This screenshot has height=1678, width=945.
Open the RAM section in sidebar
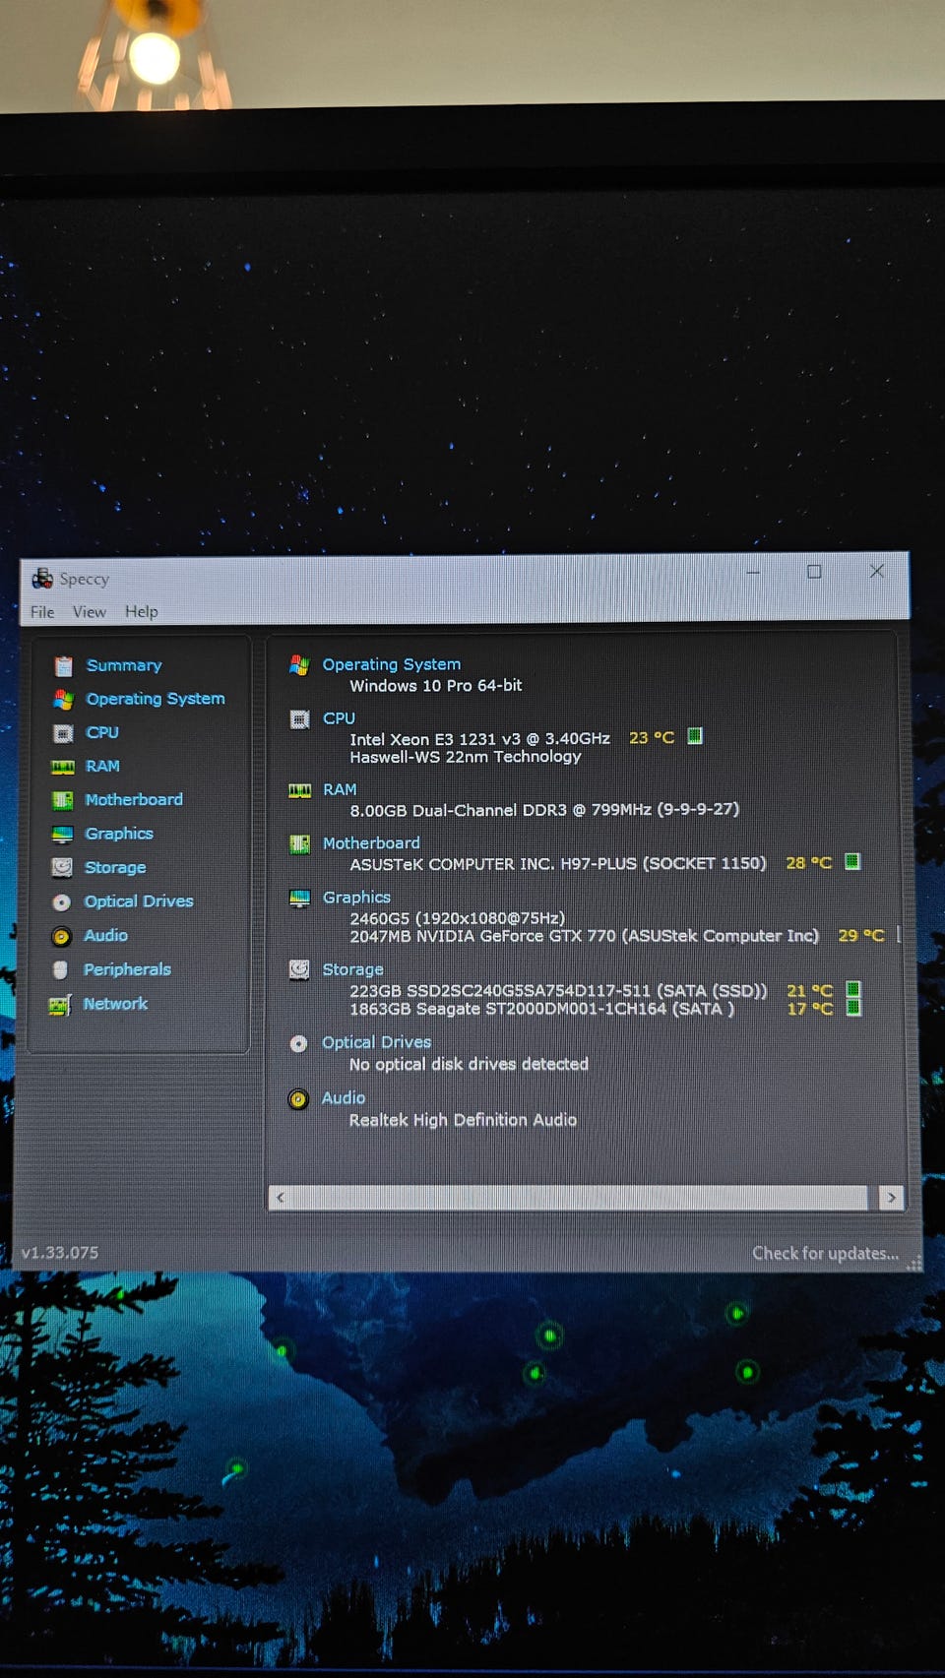(x=102, y=766)
